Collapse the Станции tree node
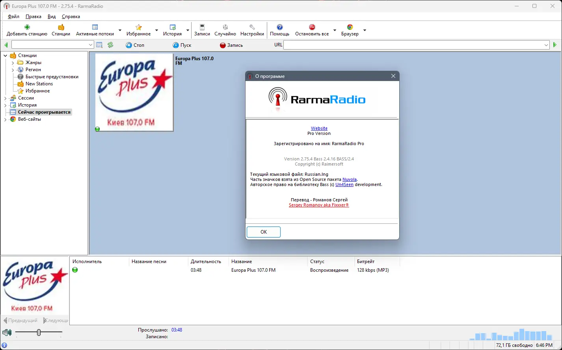This screenshot has height=350, width=562. pos(6,55)
